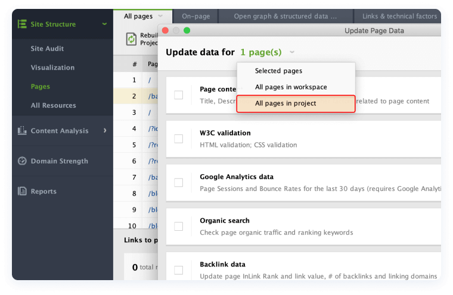Toggle the Organic search checkbox
Screen dimensions: 453x295
(179, 226)
